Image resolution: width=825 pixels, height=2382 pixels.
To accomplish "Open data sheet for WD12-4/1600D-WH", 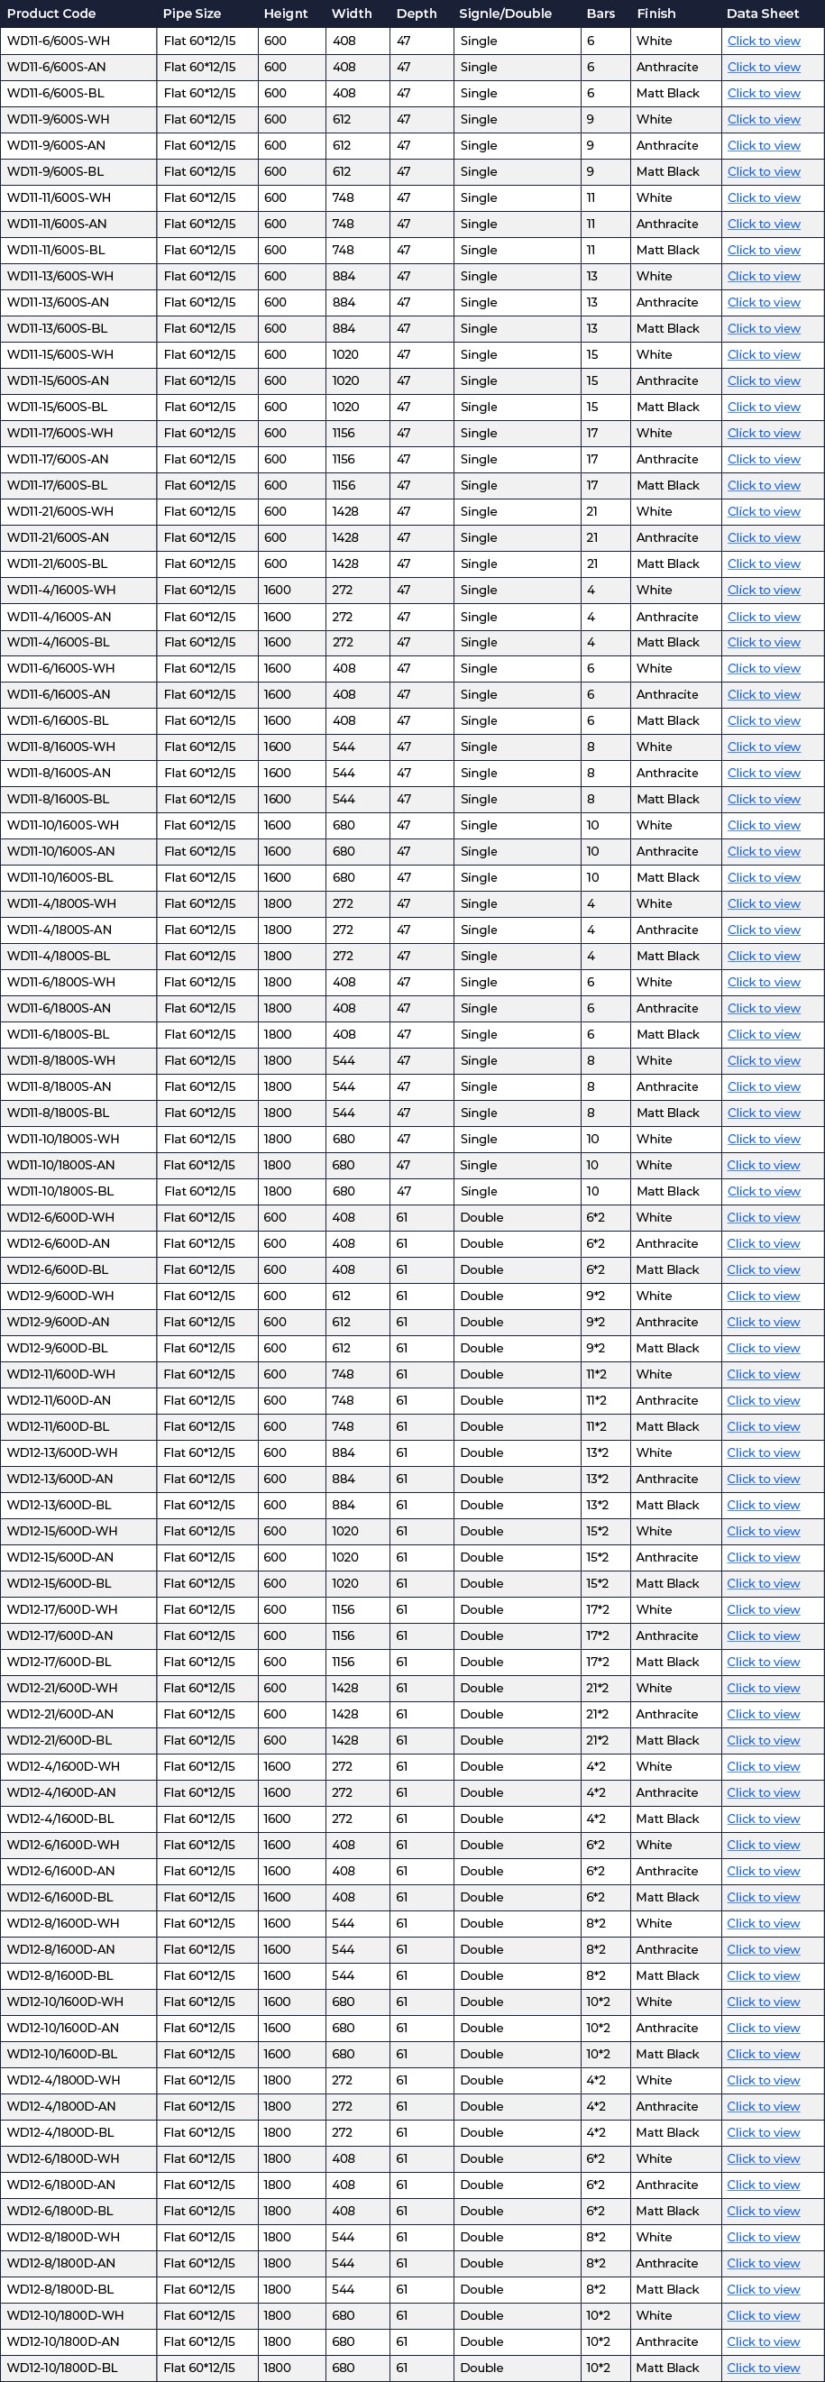I will pos(763,1766).
